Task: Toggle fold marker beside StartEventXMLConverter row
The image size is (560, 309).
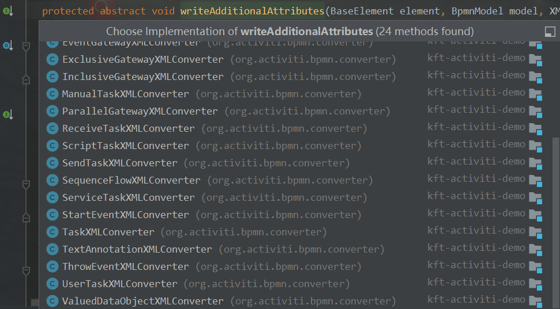Action: [26, 218]
